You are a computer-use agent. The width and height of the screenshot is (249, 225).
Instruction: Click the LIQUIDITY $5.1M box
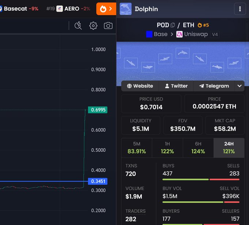pyautogui.click(x=141, y=125)
